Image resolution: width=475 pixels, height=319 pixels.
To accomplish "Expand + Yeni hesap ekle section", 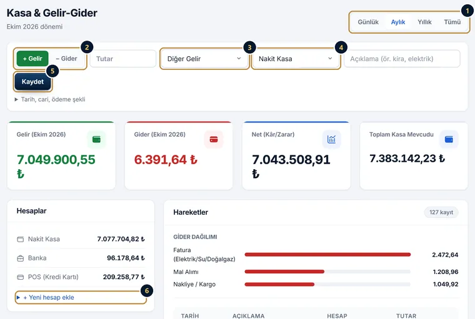I will [81, 298].
